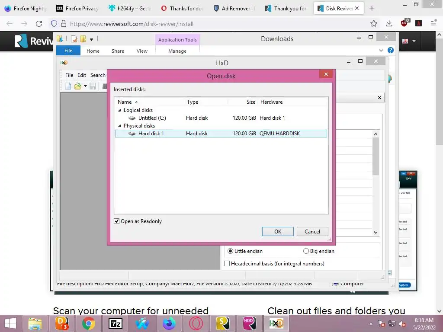Viewport: 443px width, 332px height.
Task: Click Cancel in the Open disk dialog
Action: 312,232
